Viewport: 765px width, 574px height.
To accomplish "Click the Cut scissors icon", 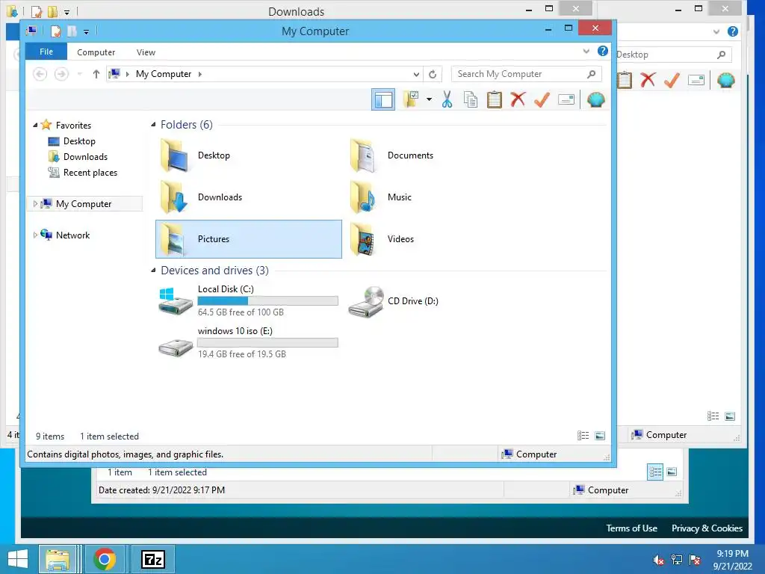I will (447, 99).
